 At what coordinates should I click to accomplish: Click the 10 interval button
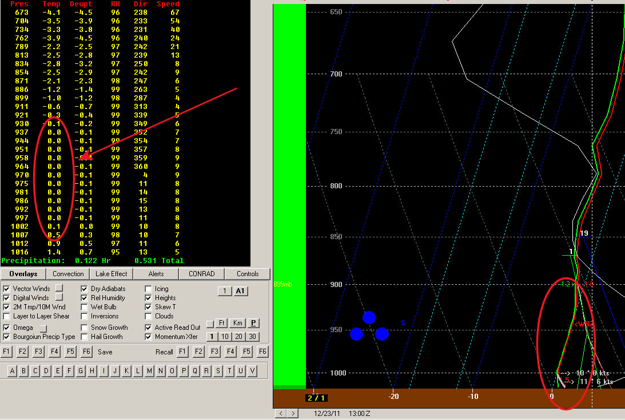click(x=225, y=337)
